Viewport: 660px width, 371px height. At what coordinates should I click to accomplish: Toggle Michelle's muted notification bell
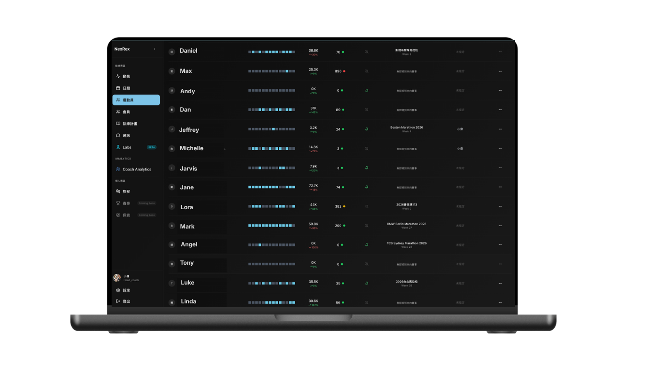[x=367, y=148]
